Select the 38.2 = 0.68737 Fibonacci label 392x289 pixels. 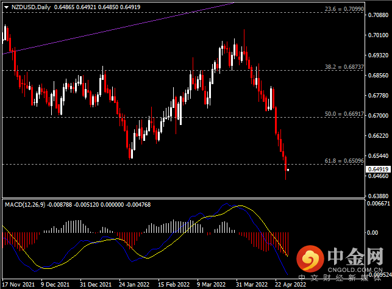[344, 66]
